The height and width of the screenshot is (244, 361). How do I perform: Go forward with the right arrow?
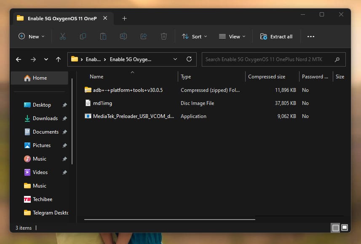[33, 59]
